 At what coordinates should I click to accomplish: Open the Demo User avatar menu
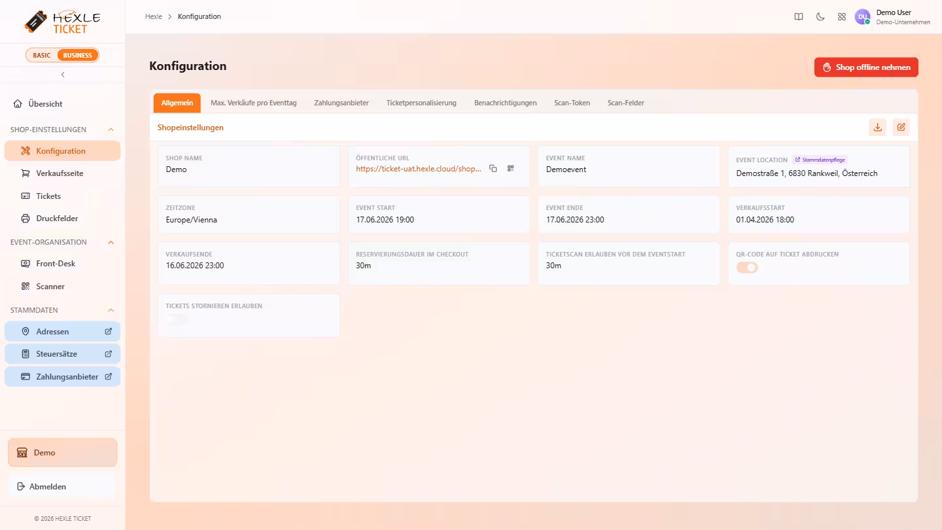pos(862,17)
